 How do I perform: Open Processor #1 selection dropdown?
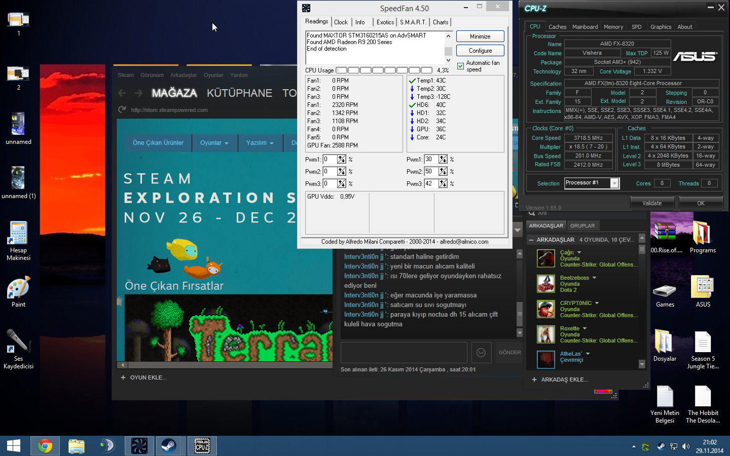tap(614, 183)
